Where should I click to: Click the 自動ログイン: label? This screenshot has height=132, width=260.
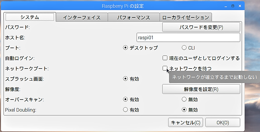click(x=20, y=58)
